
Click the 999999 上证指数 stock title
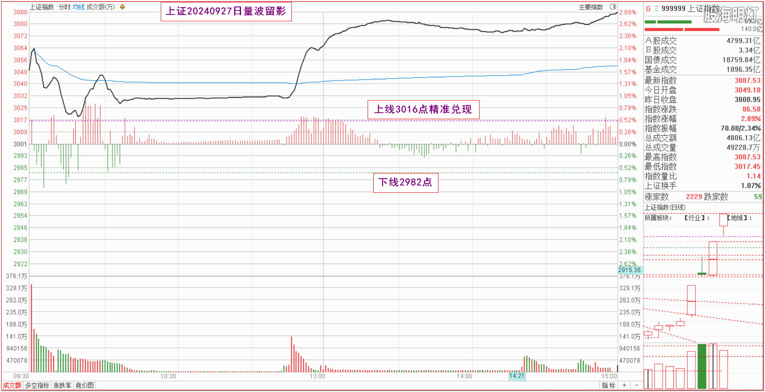pyautogui.click(x=690, y=8)
